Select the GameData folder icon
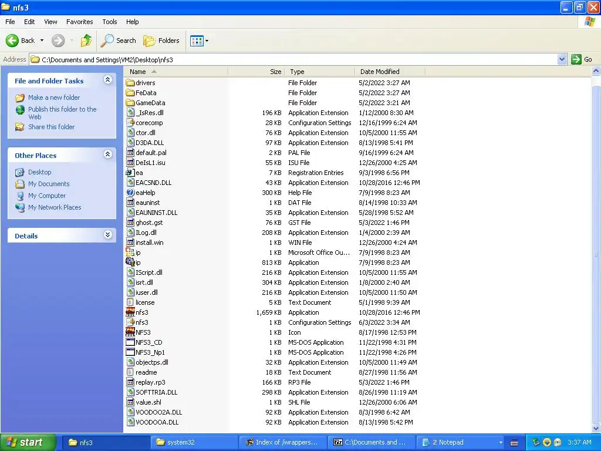 130,102
